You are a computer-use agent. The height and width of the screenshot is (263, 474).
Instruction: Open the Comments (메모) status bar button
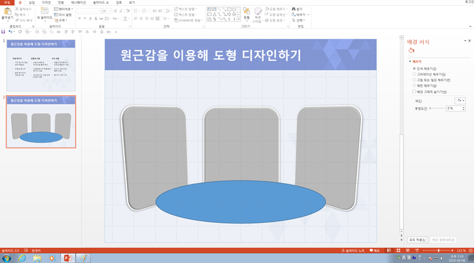coord(375,250)
